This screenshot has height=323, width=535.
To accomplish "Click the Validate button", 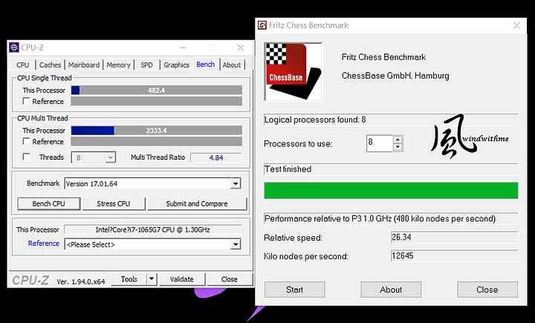I will 182,279.
